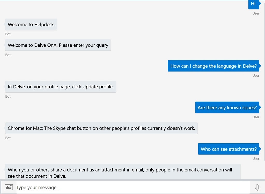Click the User label under attachments question

[256, 159]
